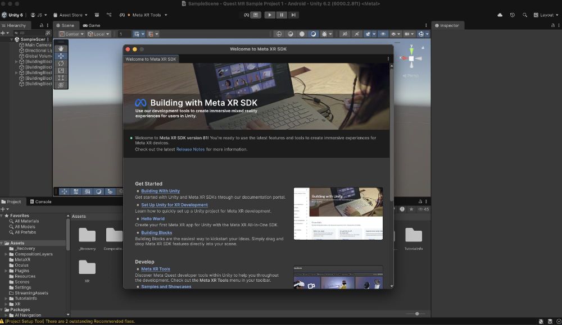The height and width of the screenshot is (325, 562).
Task: Open the Release Notes link
Action: pyautogui.click(x=191, y=149)
